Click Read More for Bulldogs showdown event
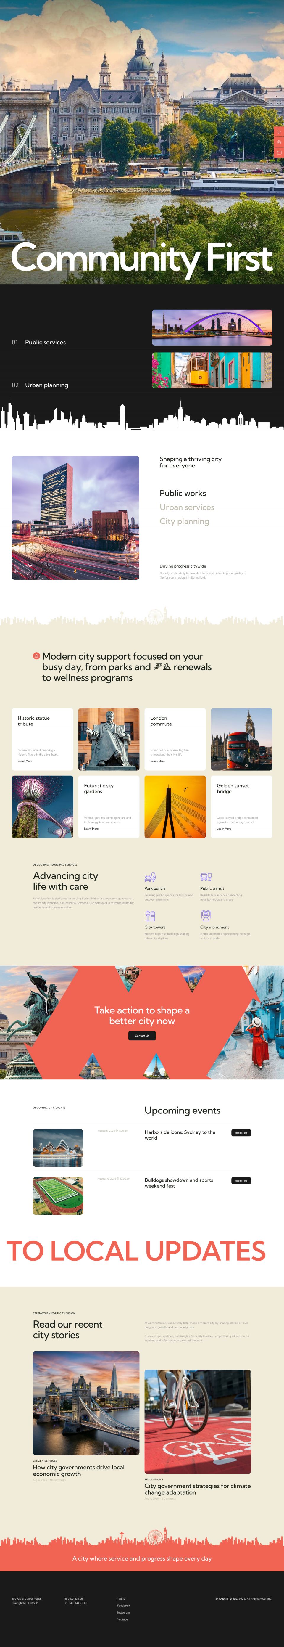Viewport: 284px width, 1647px height. pos(241,1181)
